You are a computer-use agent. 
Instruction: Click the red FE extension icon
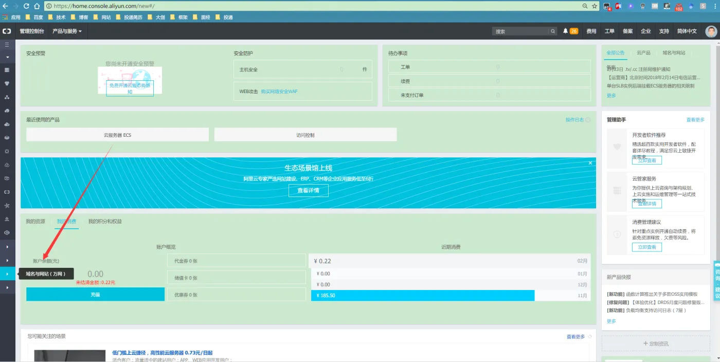[619, 6]
